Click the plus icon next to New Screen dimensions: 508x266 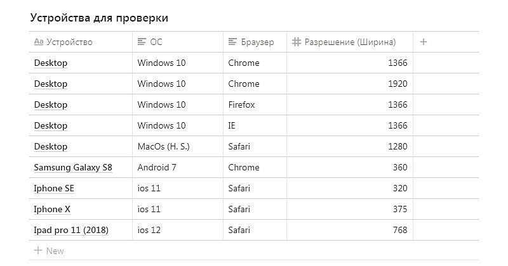click(x=38, y=251)
